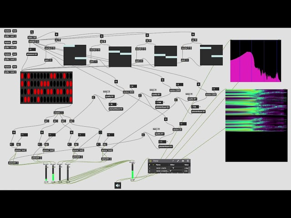Click the Portal wrench settings icon
This screenshot has height=218, width=291.
178,161
